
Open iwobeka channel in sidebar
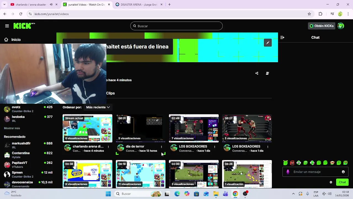tap(28, 119)
